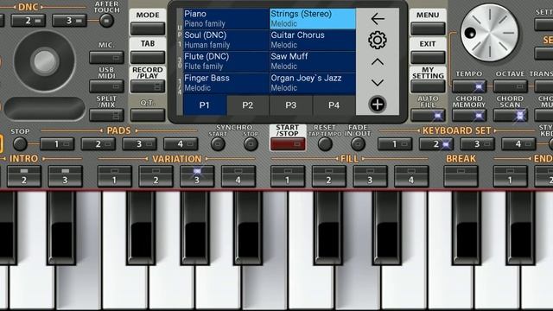Click the ribbon strip below joystick
The width and height of the screenshot is (553, 311).
[x=45, y=109]
